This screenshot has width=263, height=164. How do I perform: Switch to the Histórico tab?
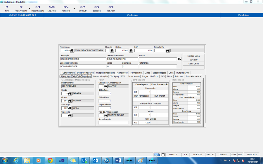(154, 76)
